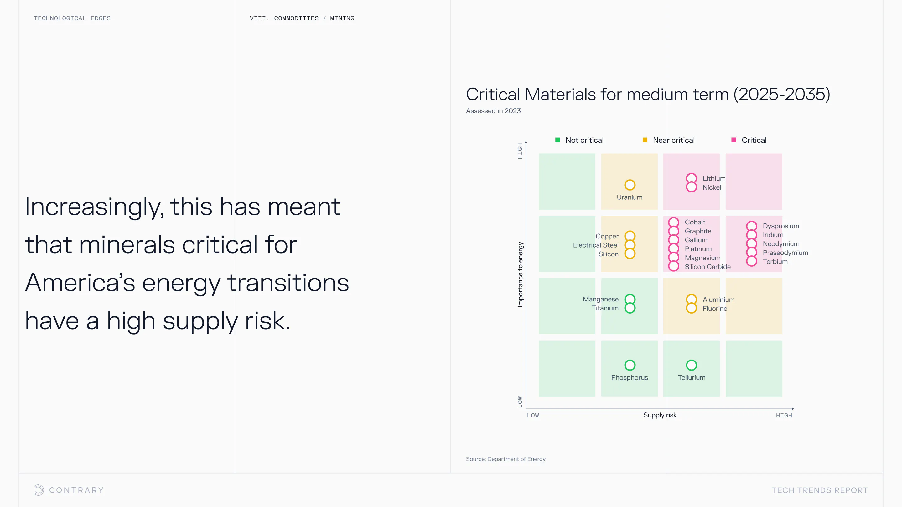Click the Source: Department of Energy text
This screenshot has height=507, width=902.
(506, 459)
